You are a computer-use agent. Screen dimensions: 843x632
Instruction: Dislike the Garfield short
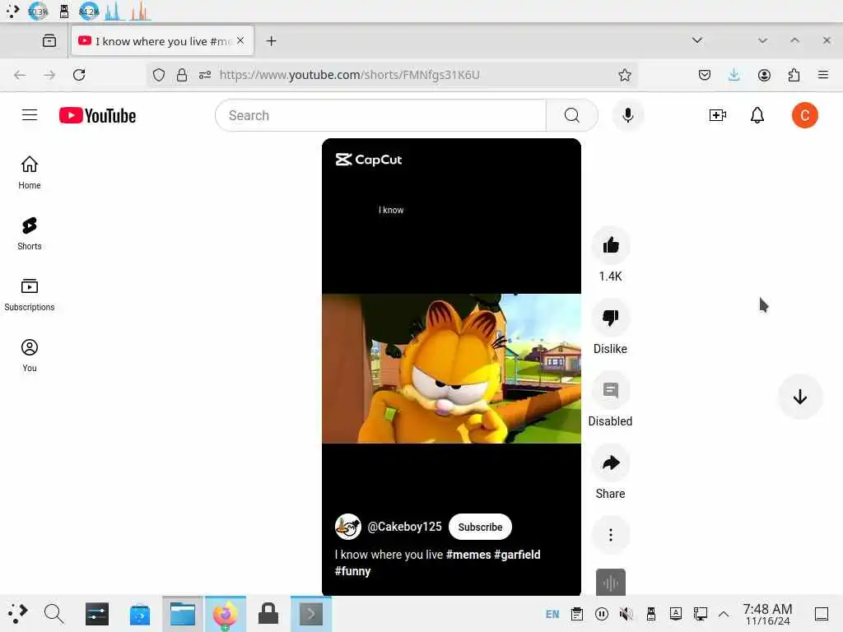[x=611, y=318]
